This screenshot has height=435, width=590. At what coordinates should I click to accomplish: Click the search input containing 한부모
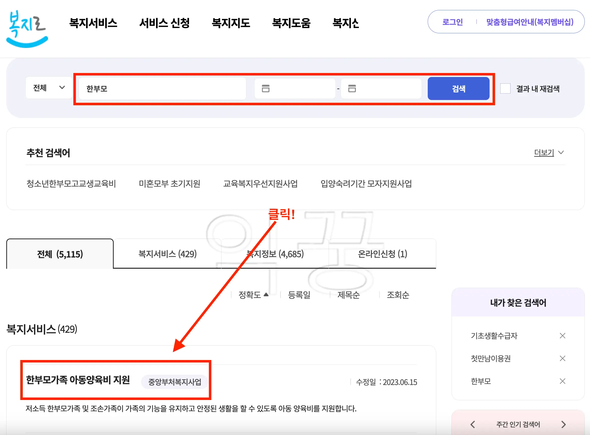[x=162, y=88]
